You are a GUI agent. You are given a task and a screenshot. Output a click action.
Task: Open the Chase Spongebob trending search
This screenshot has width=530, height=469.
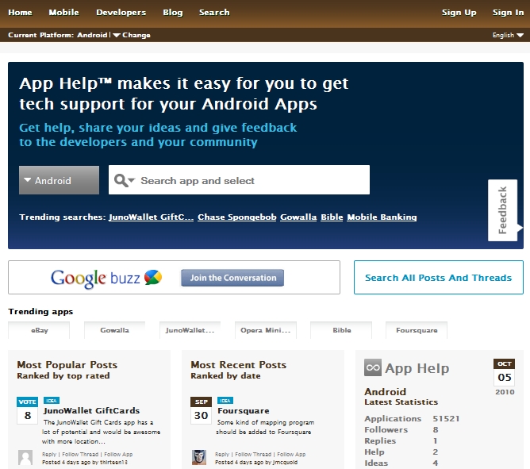point(237,217)
